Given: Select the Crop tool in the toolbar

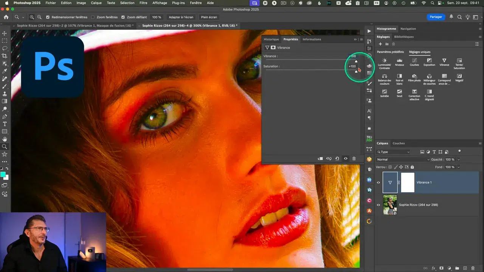Looking at the screenshot, I should [x=5, y=56].
